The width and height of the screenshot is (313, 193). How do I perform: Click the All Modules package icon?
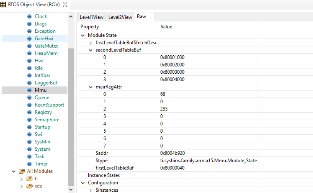[x=22, y=171]
